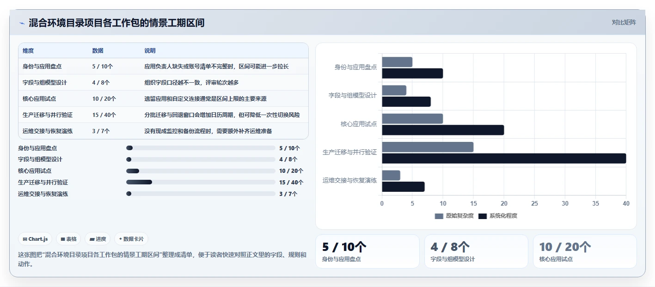Click the gray chart bar for 身份与应用盘点
The height and width of the screenshot is (287, 655).
pyautogui.click(x=397, y=62)
